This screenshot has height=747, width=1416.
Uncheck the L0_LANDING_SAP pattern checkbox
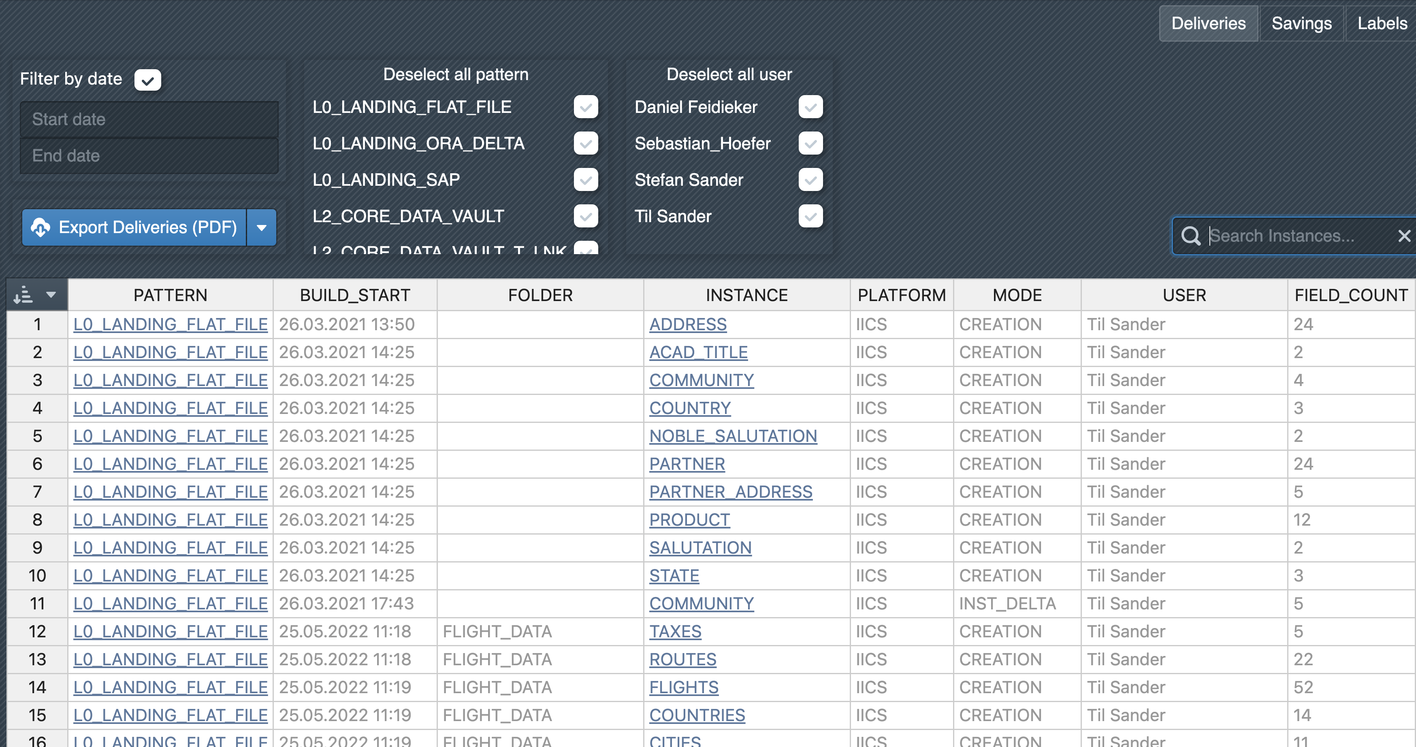tap(585, 180)
